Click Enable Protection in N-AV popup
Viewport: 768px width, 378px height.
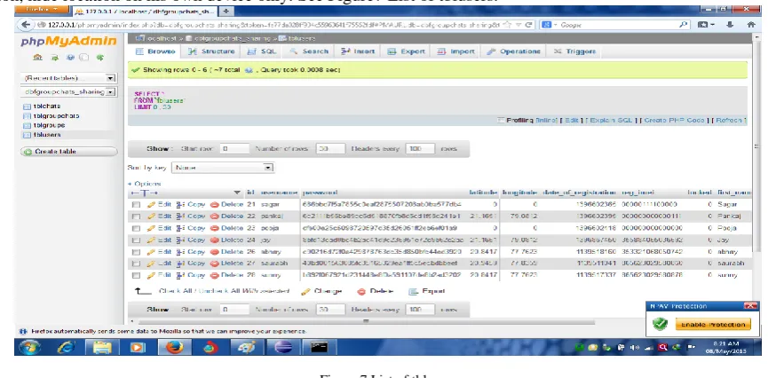713,324
